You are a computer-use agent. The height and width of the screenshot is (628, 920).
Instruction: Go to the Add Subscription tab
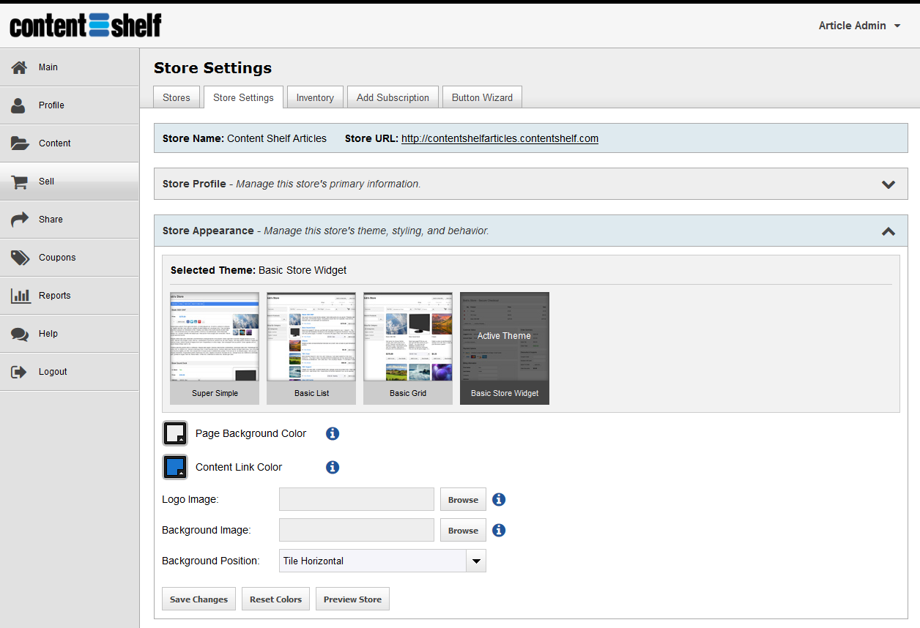pyautogui.click(x=393, y=97)
